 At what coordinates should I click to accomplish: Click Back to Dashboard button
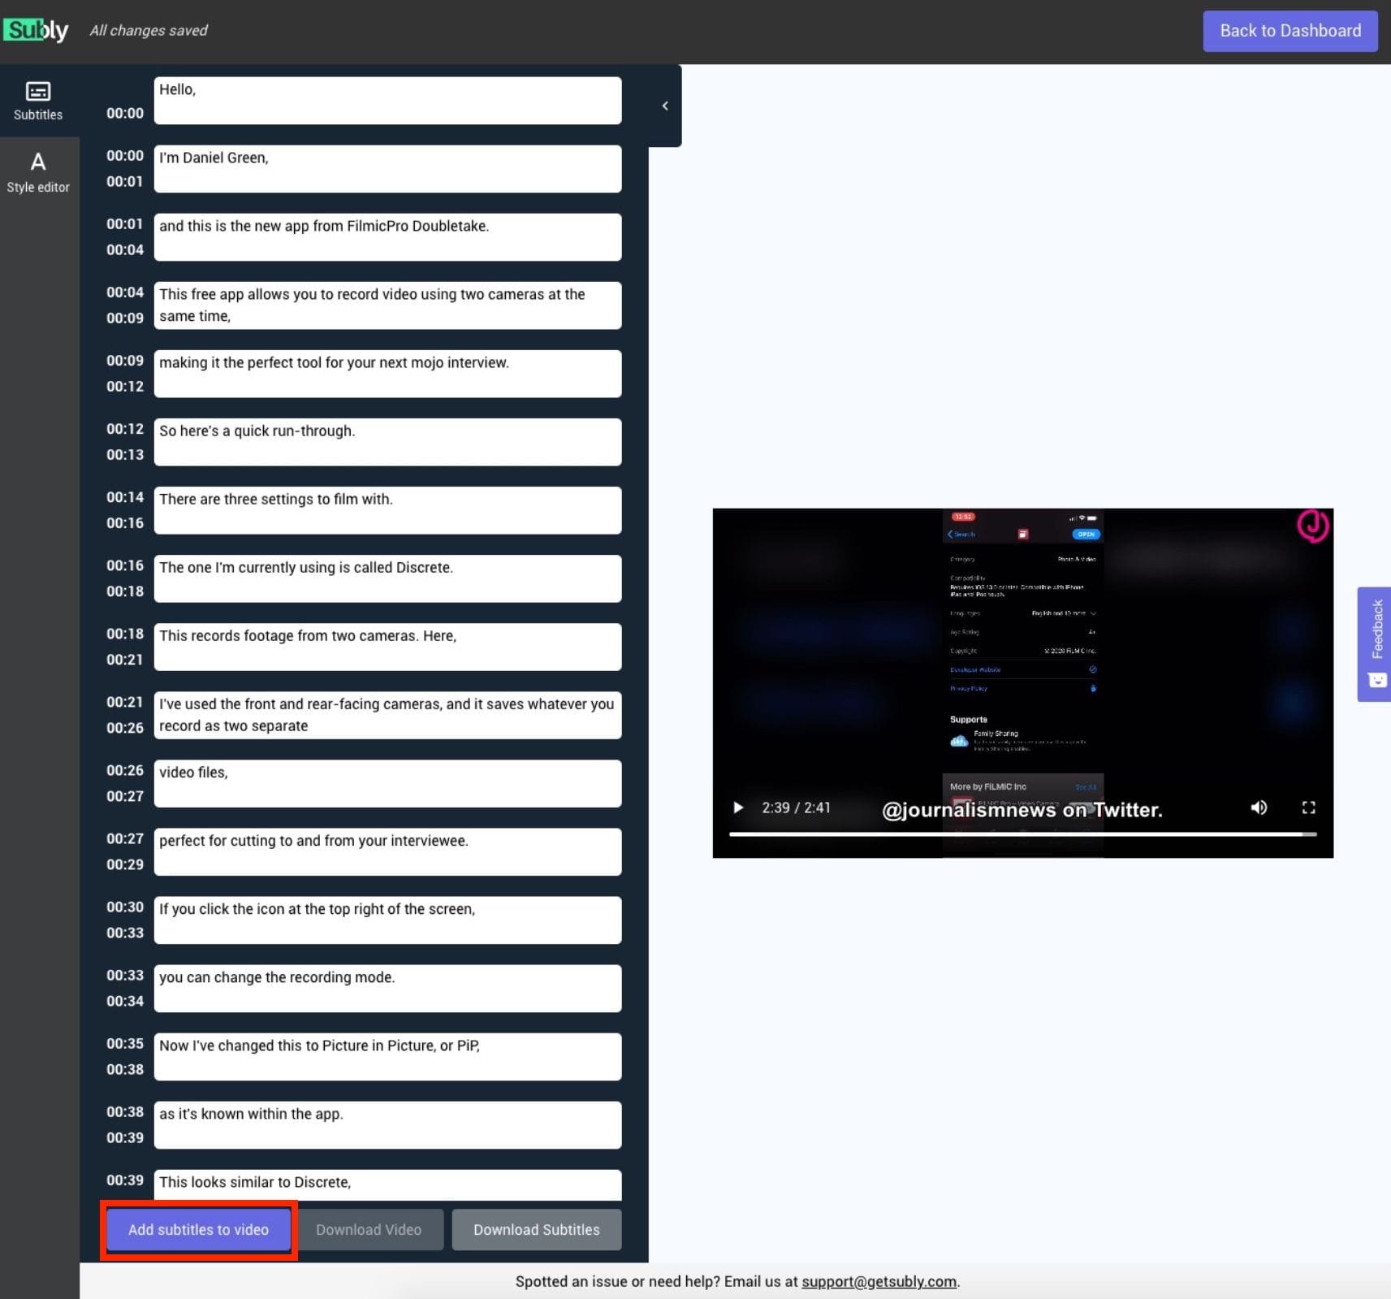tap(1289, 31)
